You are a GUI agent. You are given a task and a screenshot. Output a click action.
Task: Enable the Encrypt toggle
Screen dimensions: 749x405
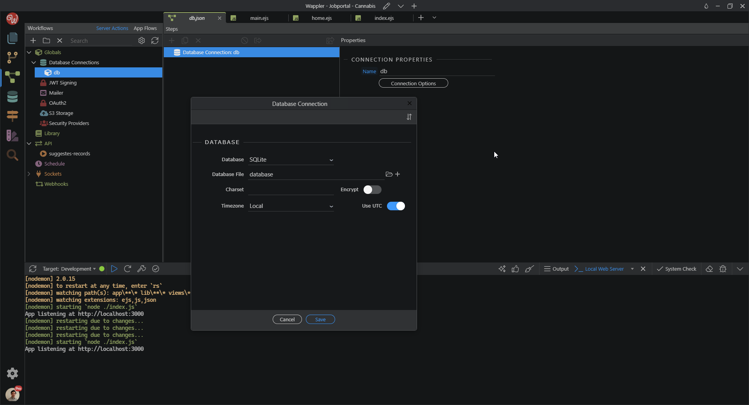[372, 190]
